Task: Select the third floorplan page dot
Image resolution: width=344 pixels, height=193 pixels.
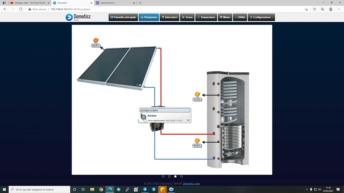Action: point(175,176)
